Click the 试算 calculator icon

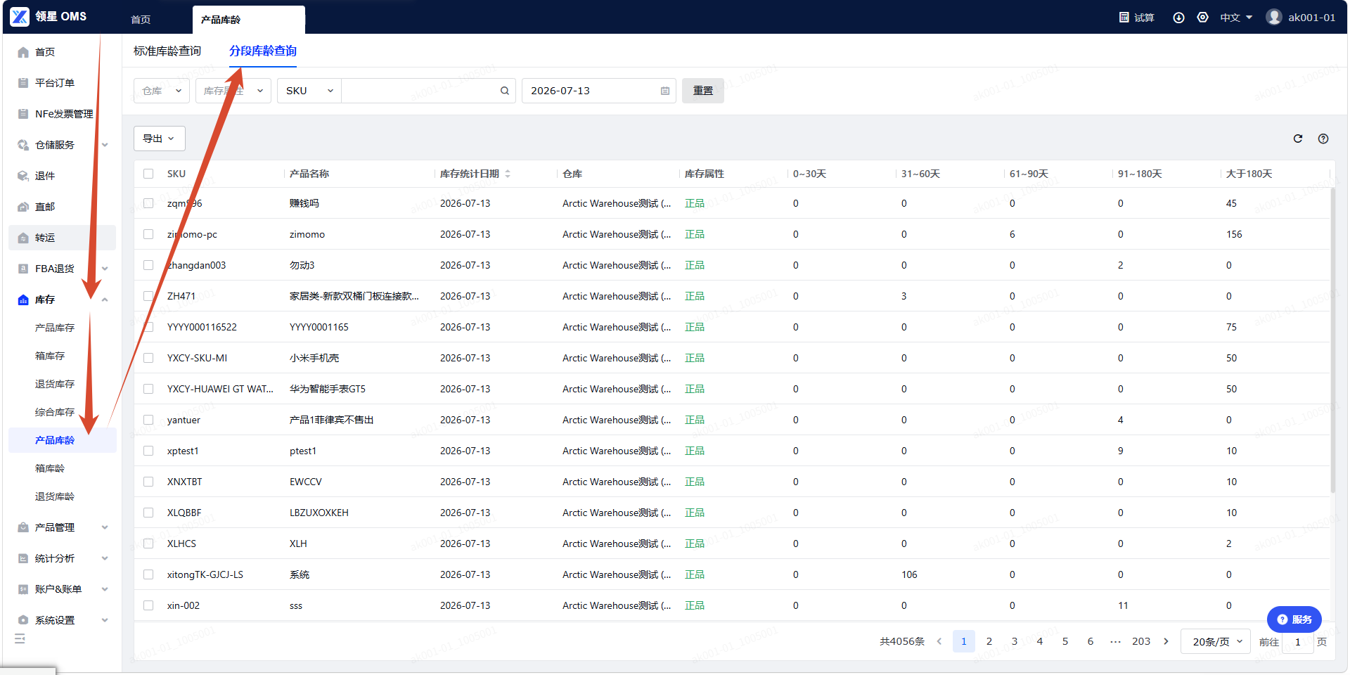coord(1124,18)
